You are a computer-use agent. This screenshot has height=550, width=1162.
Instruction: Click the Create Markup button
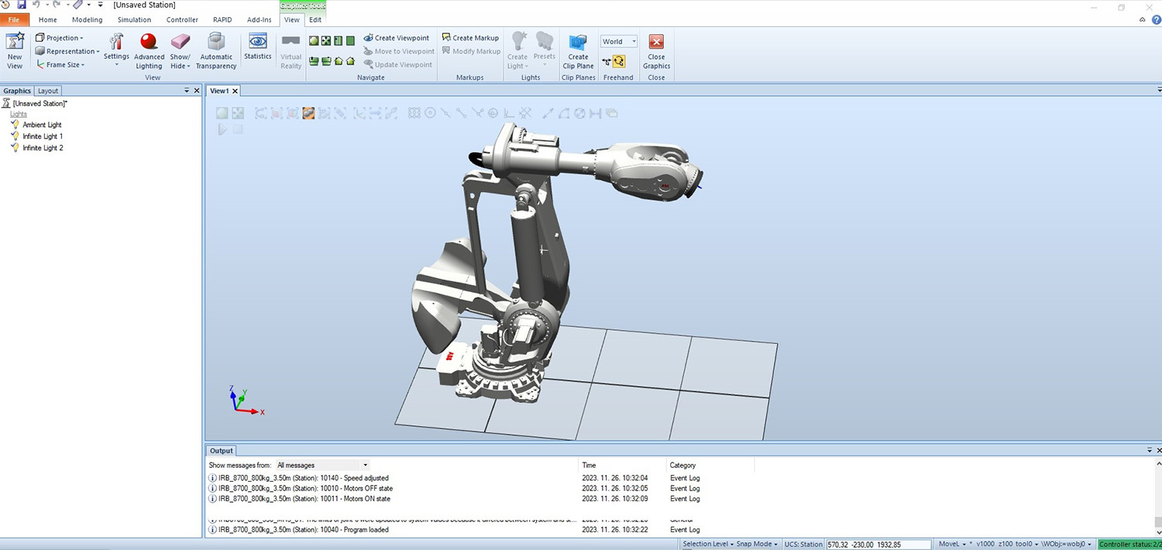point(470,38)
